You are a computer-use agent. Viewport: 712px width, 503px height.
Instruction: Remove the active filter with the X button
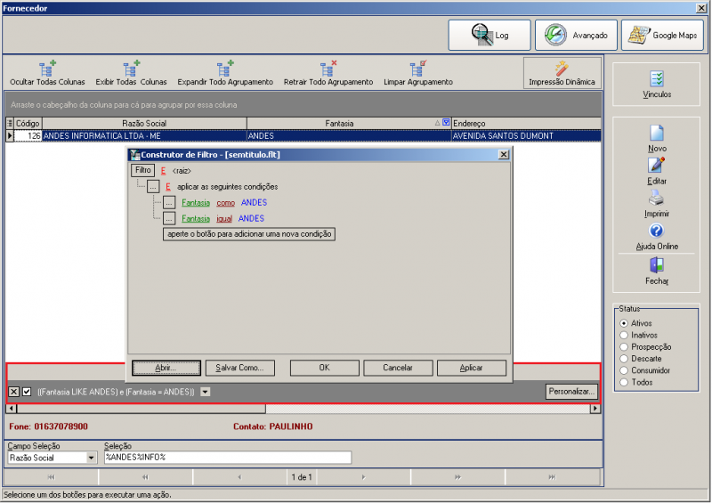[13, 392]
